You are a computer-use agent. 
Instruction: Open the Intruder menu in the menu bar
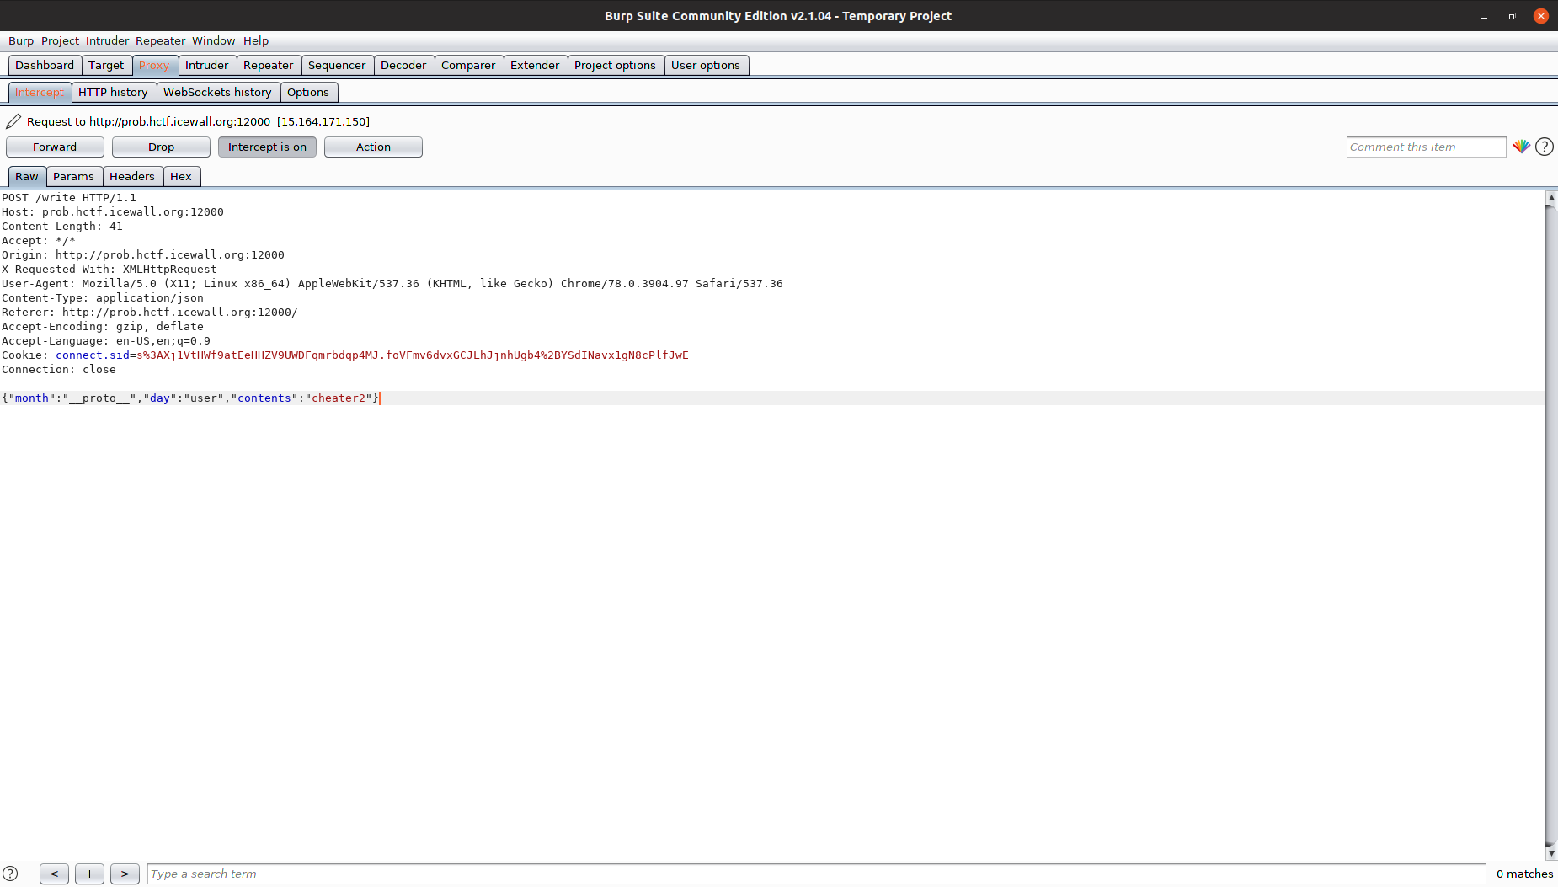pos(107,40)
